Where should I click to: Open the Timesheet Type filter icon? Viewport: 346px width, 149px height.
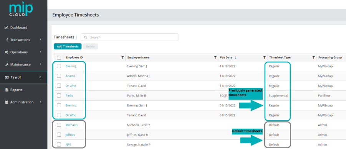click(313, 57)
